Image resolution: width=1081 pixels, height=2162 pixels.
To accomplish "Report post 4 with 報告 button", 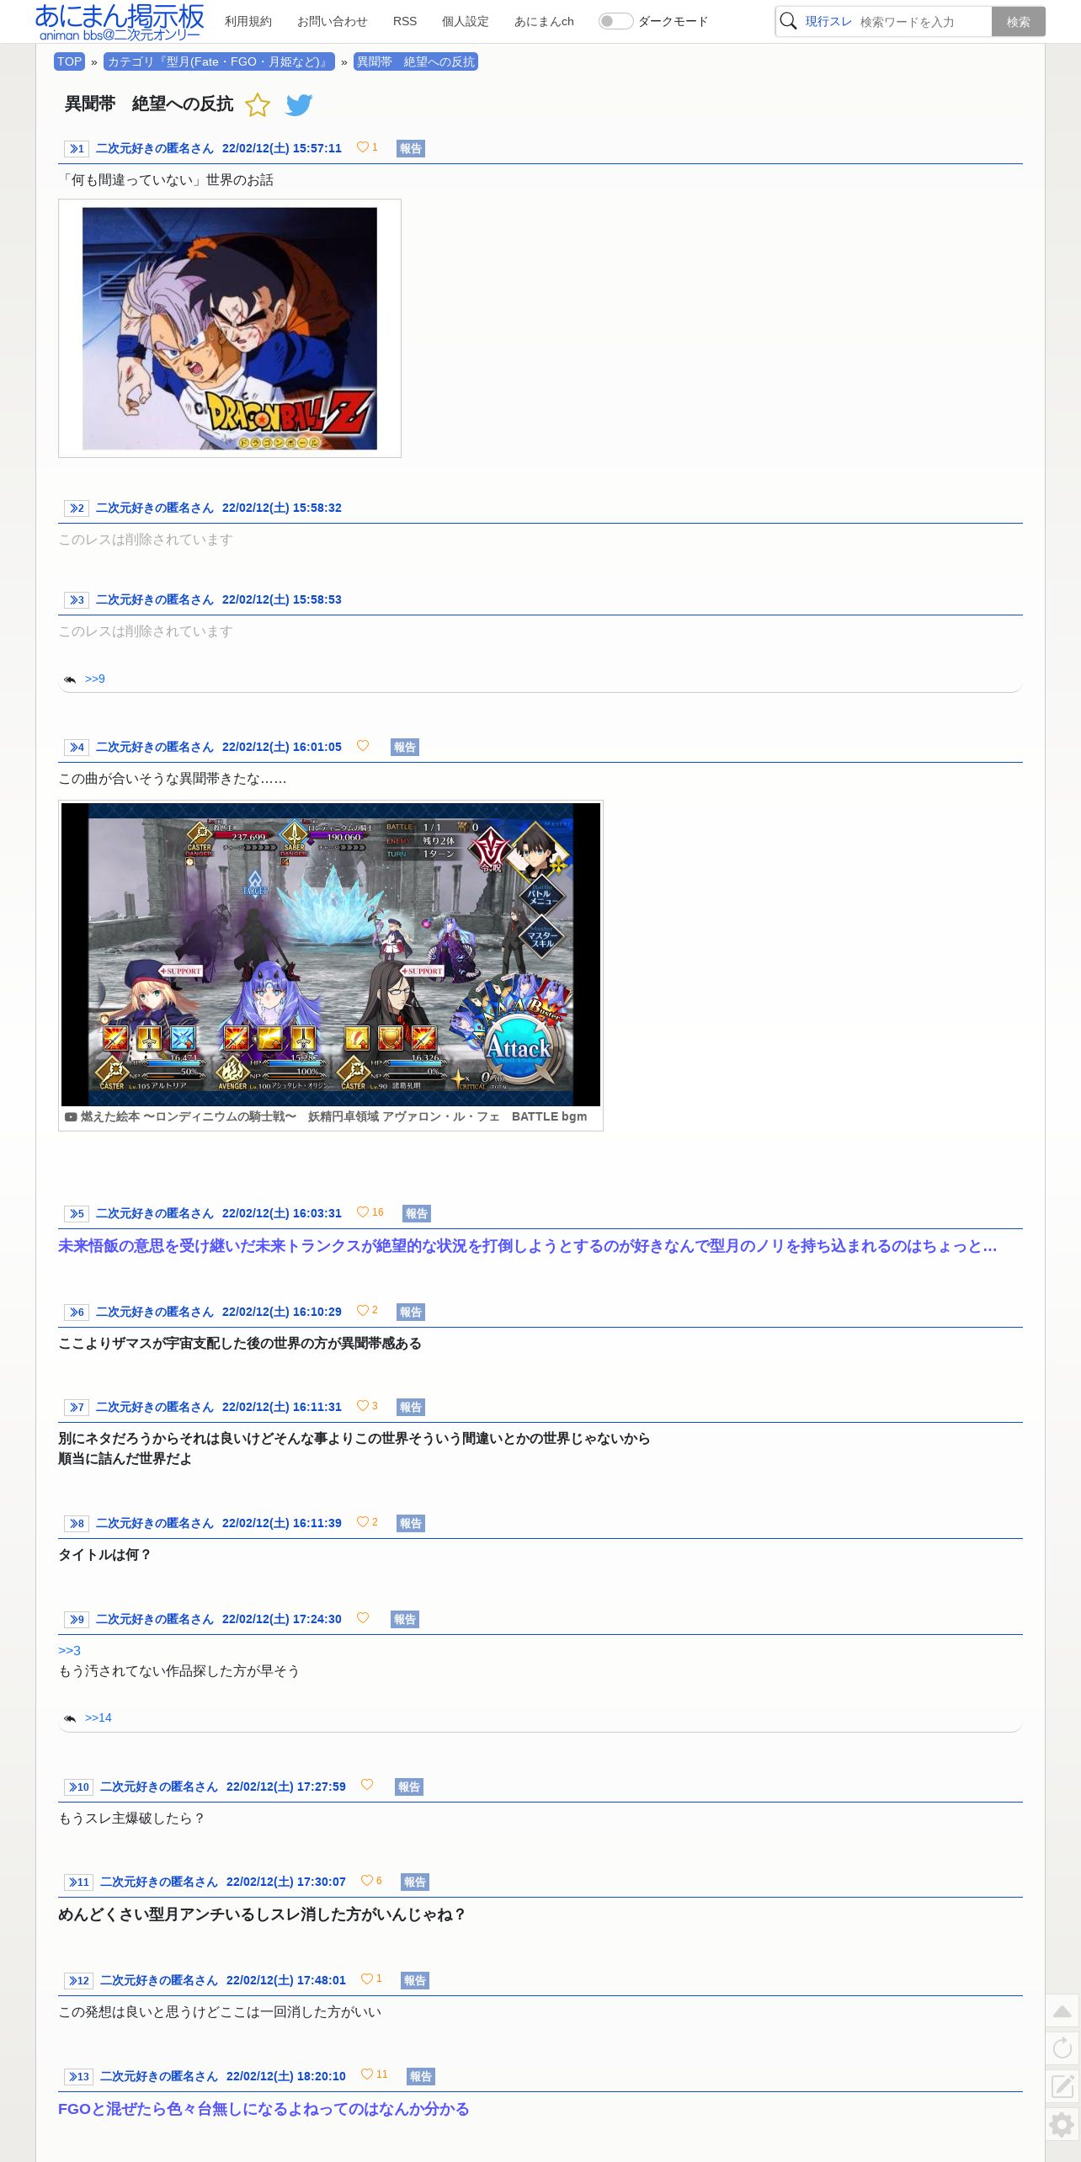I will tap(405, 748).
